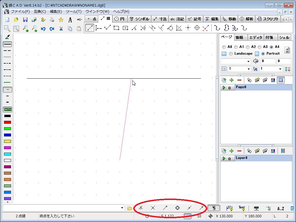
Task: Choose Portrait orientation
Action: (263, 54)
